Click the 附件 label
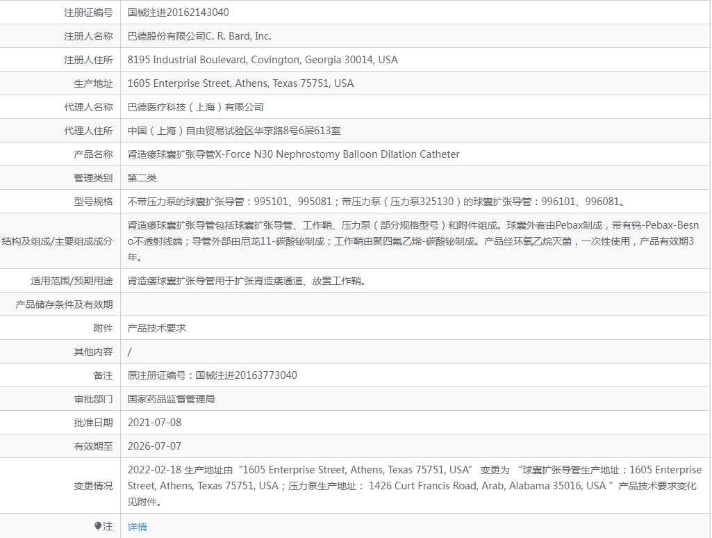Viewport: 712px width, 538px height. [x=103, y=328]
